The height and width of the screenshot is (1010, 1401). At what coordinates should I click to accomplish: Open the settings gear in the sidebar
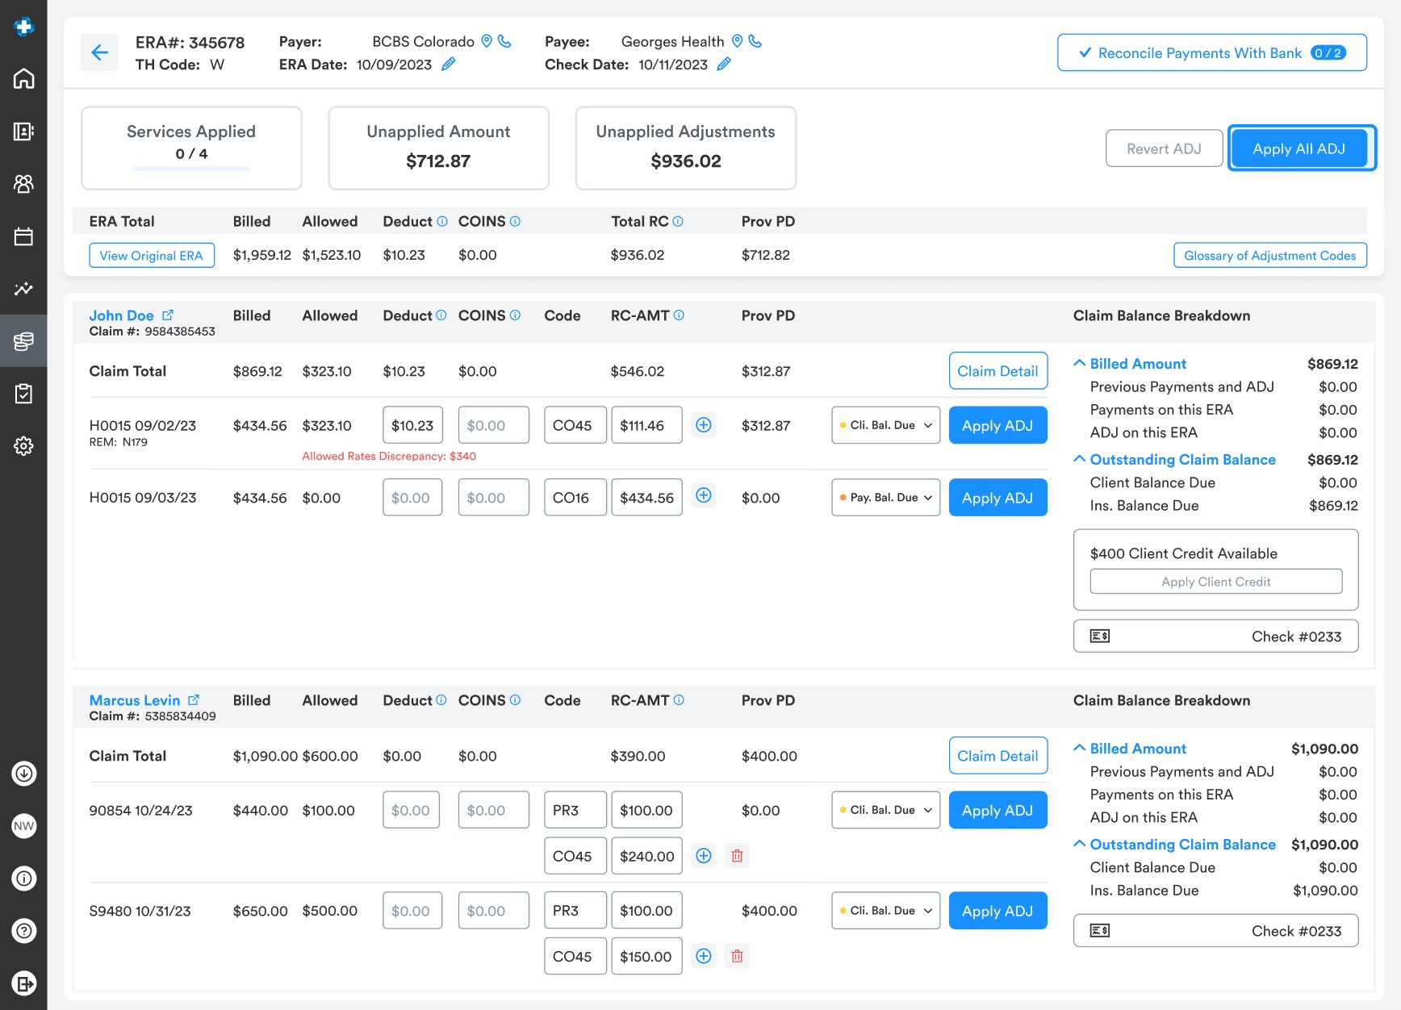23,446
